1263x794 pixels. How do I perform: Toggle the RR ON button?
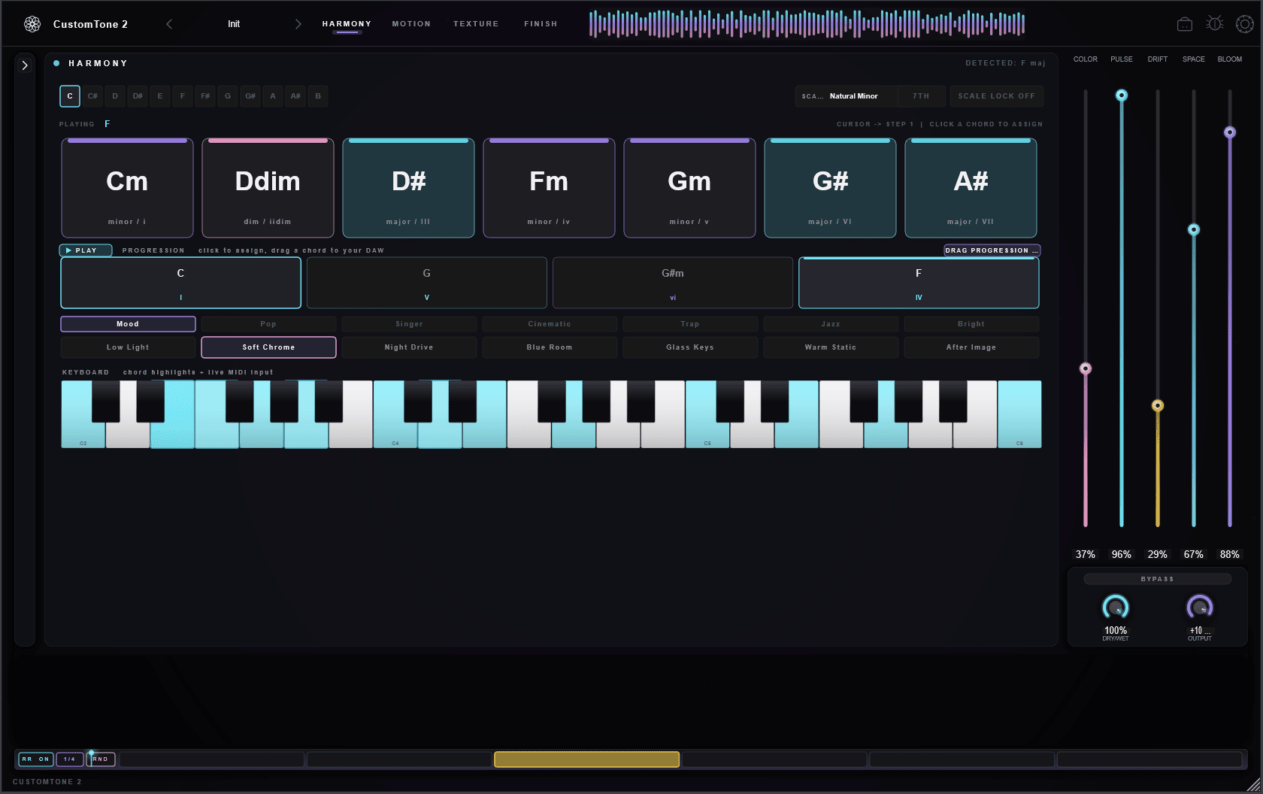(36, 759)
